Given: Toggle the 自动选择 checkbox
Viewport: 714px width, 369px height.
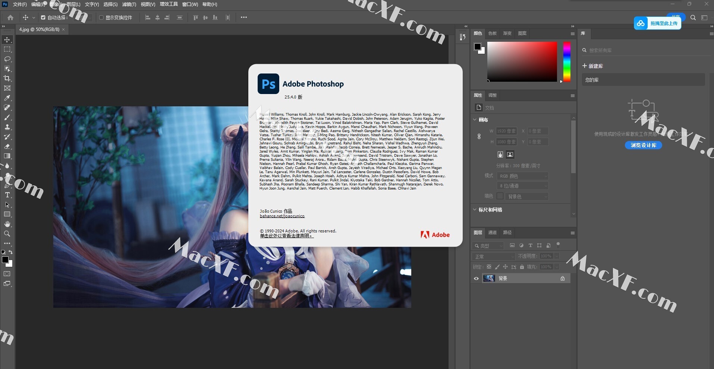Looking at the screenshot, I should (43, 18).
